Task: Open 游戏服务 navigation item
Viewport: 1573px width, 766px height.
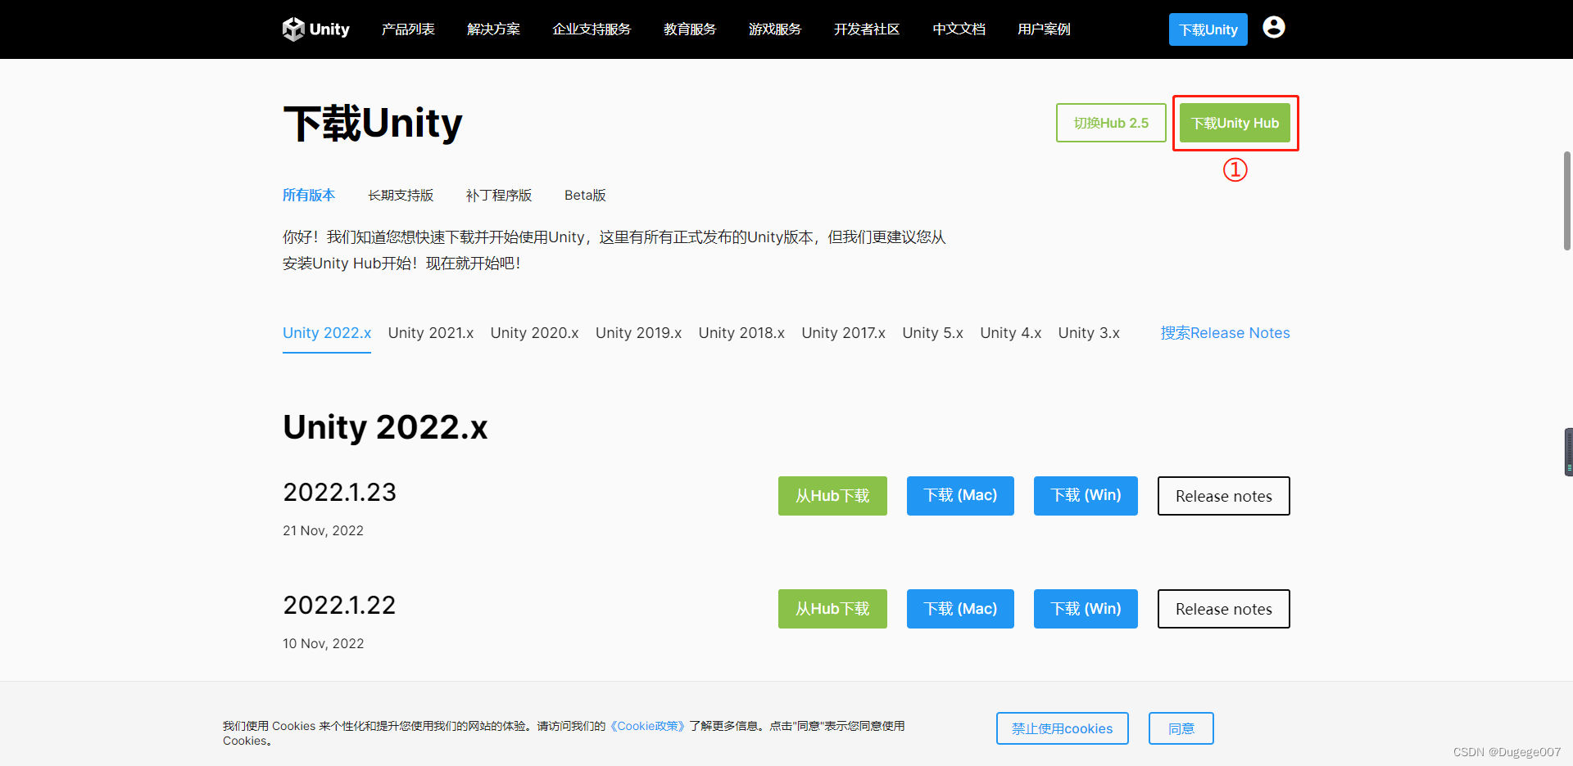Action: [775, 29]
